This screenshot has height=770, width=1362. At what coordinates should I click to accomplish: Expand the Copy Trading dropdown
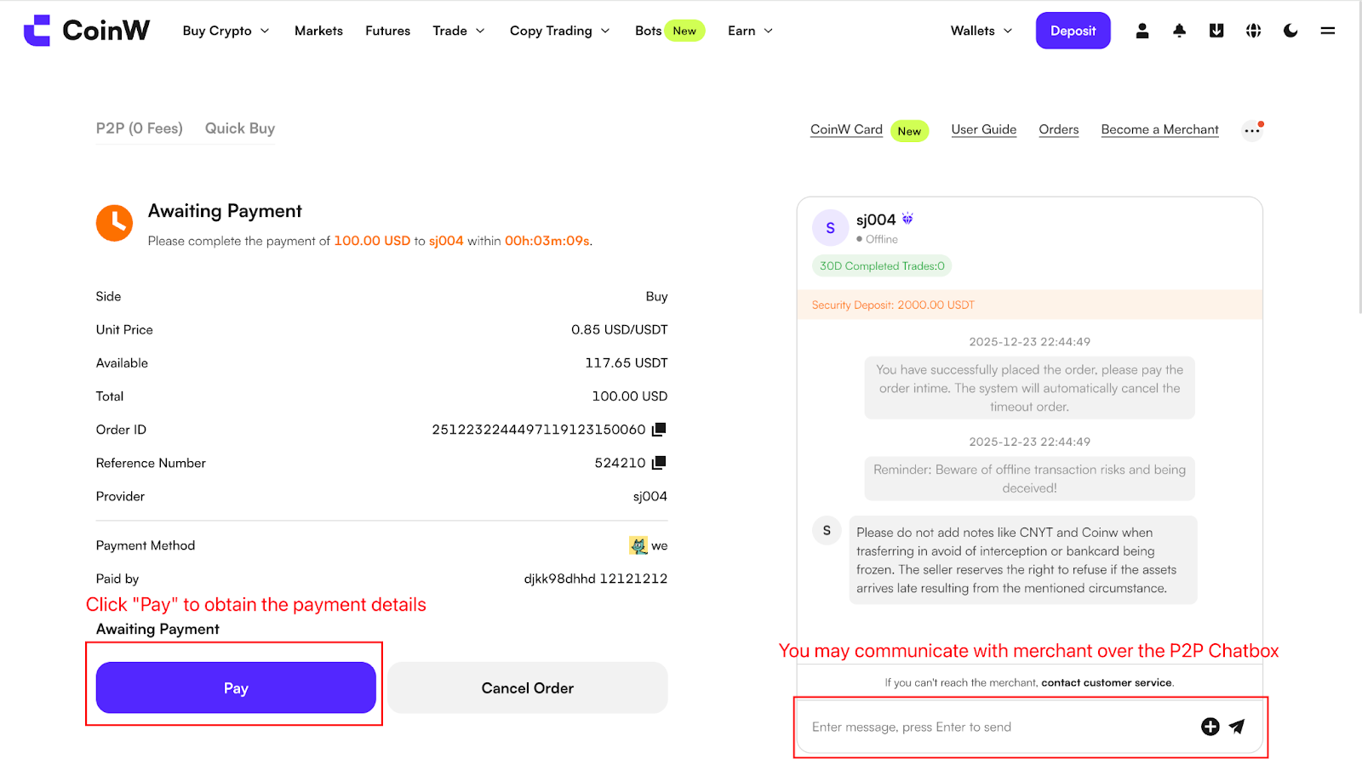[x=560, y=31]
